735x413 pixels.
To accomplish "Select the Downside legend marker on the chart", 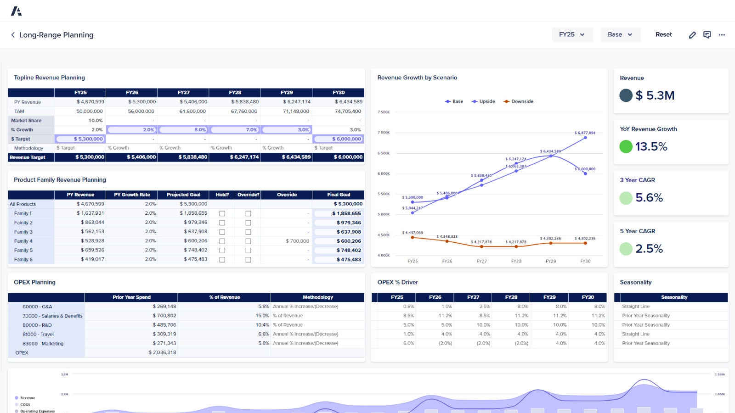I will [x=506, y=101].
